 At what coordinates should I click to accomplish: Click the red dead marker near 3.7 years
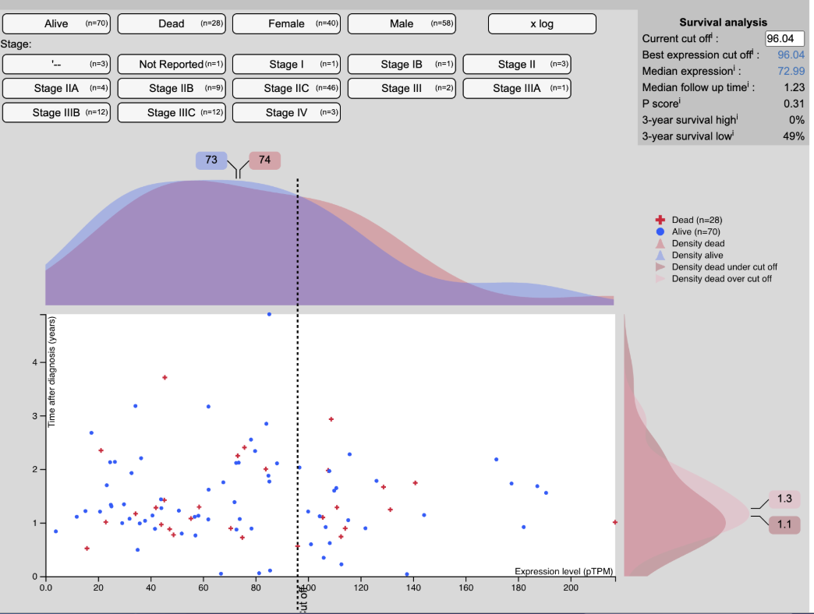pos(165,378)
